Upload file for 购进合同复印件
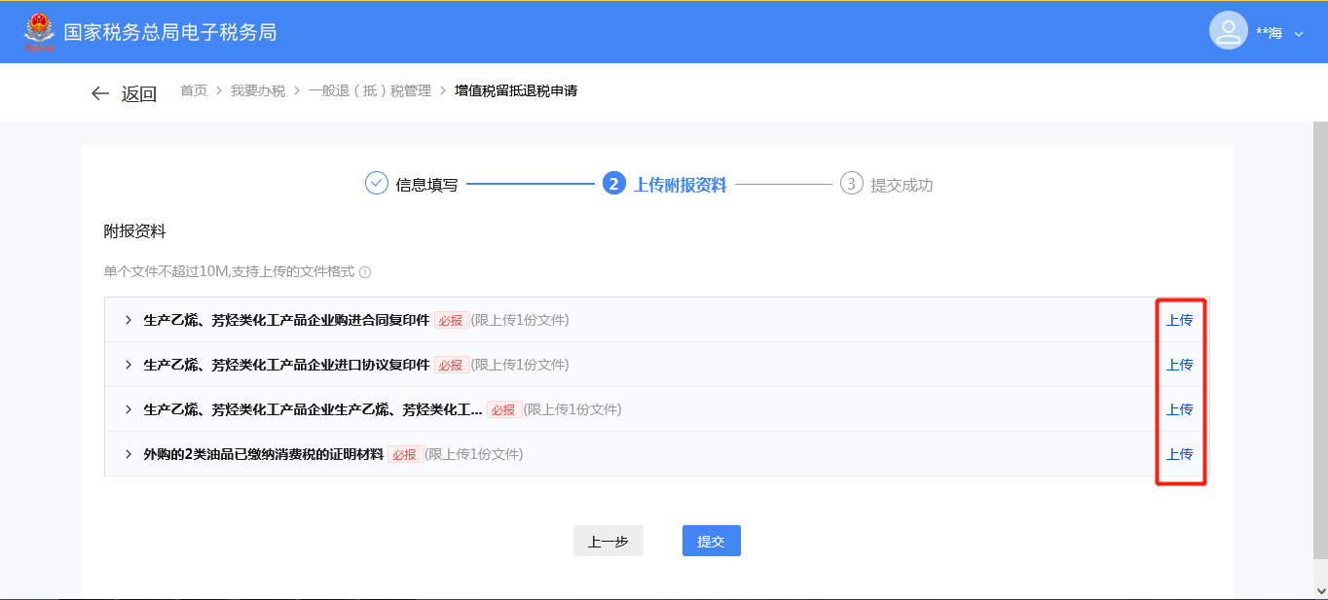 point(1179,320)
